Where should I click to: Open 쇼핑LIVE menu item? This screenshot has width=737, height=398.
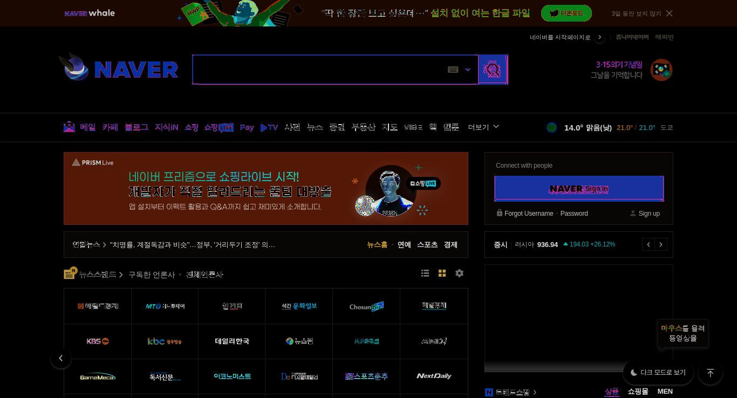pyautogui.click(x=219, y=127)
